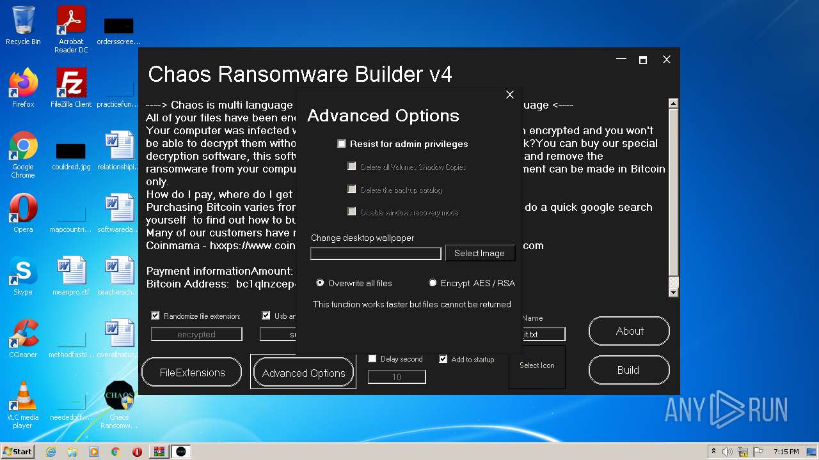Image resolution: width=819 pixels, height=460 pixels.
Task: Select the Encrypt AES / RSA radio option
Action: click(433, 283)
